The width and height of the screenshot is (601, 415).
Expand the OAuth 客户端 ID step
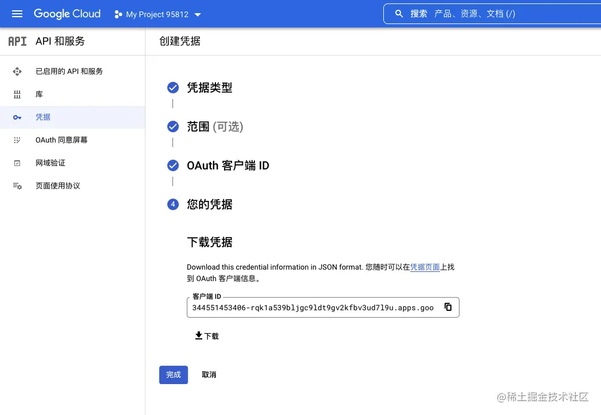[228, 165]
